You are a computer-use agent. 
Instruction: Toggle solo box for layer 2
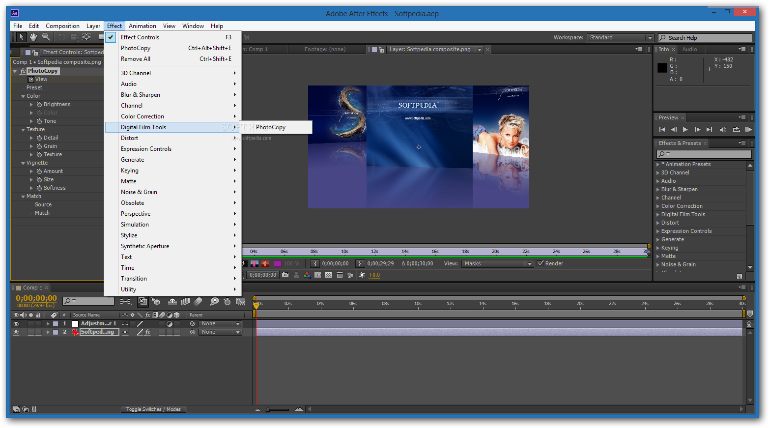(x=31, y=332)
